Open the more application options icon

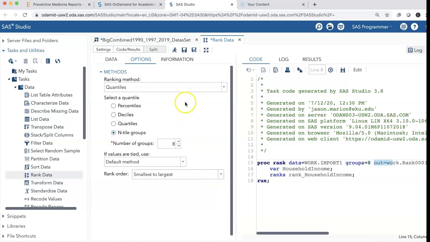[x=403, y=27]
